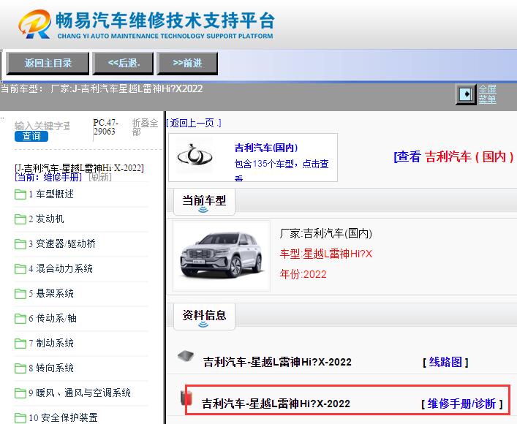Image resolution: width=517 pixels, height=424 pixels.
Task: Click [J-吉利汽车-星越L雷神Hi-X-2022] header text
Action: 80,168
